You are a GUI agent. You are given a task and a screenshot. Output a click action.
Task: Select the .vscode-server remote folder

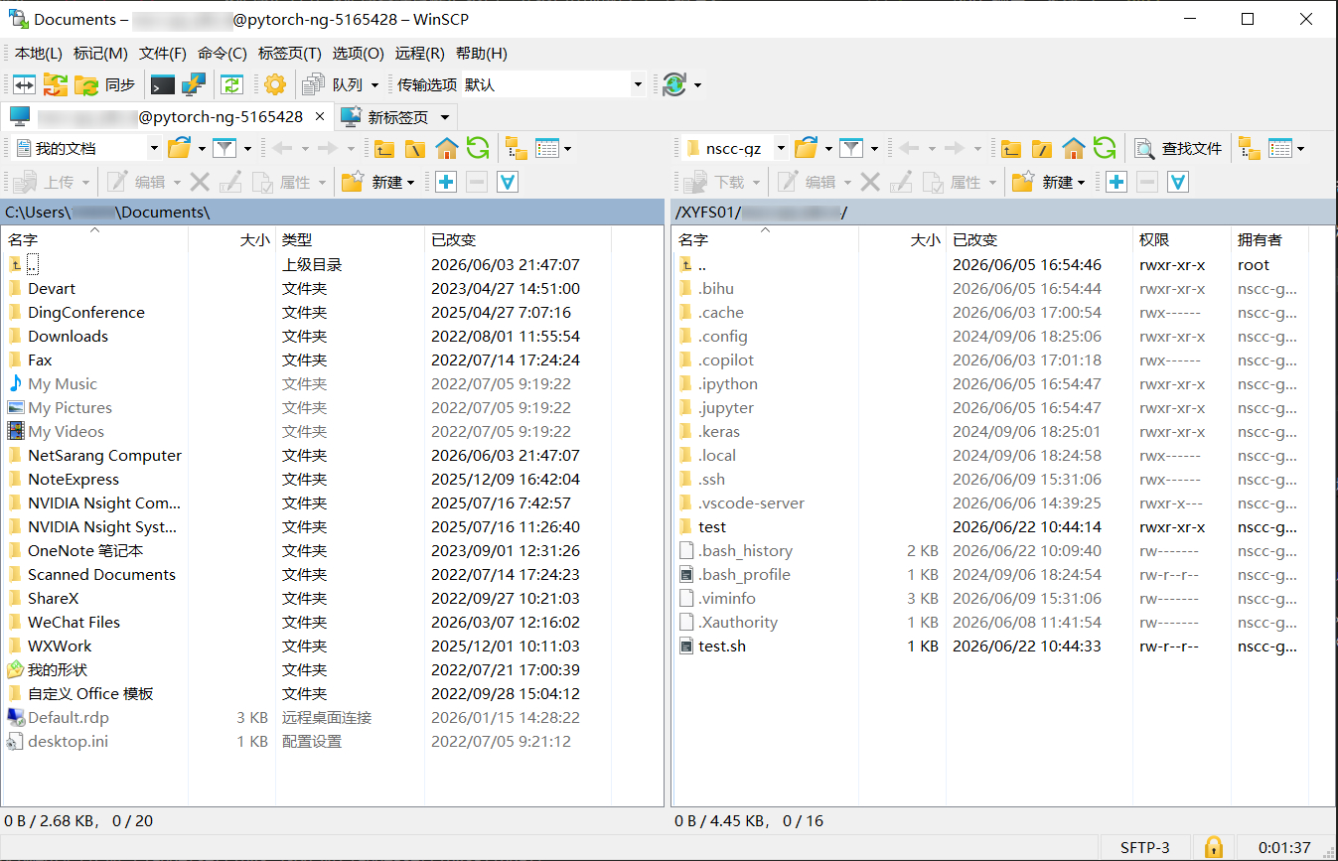(x=751, y=502)
